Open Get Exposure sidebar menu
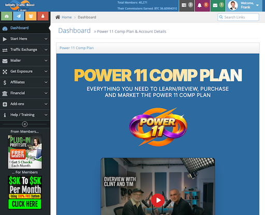265x215 pixels. pos(25,71)
